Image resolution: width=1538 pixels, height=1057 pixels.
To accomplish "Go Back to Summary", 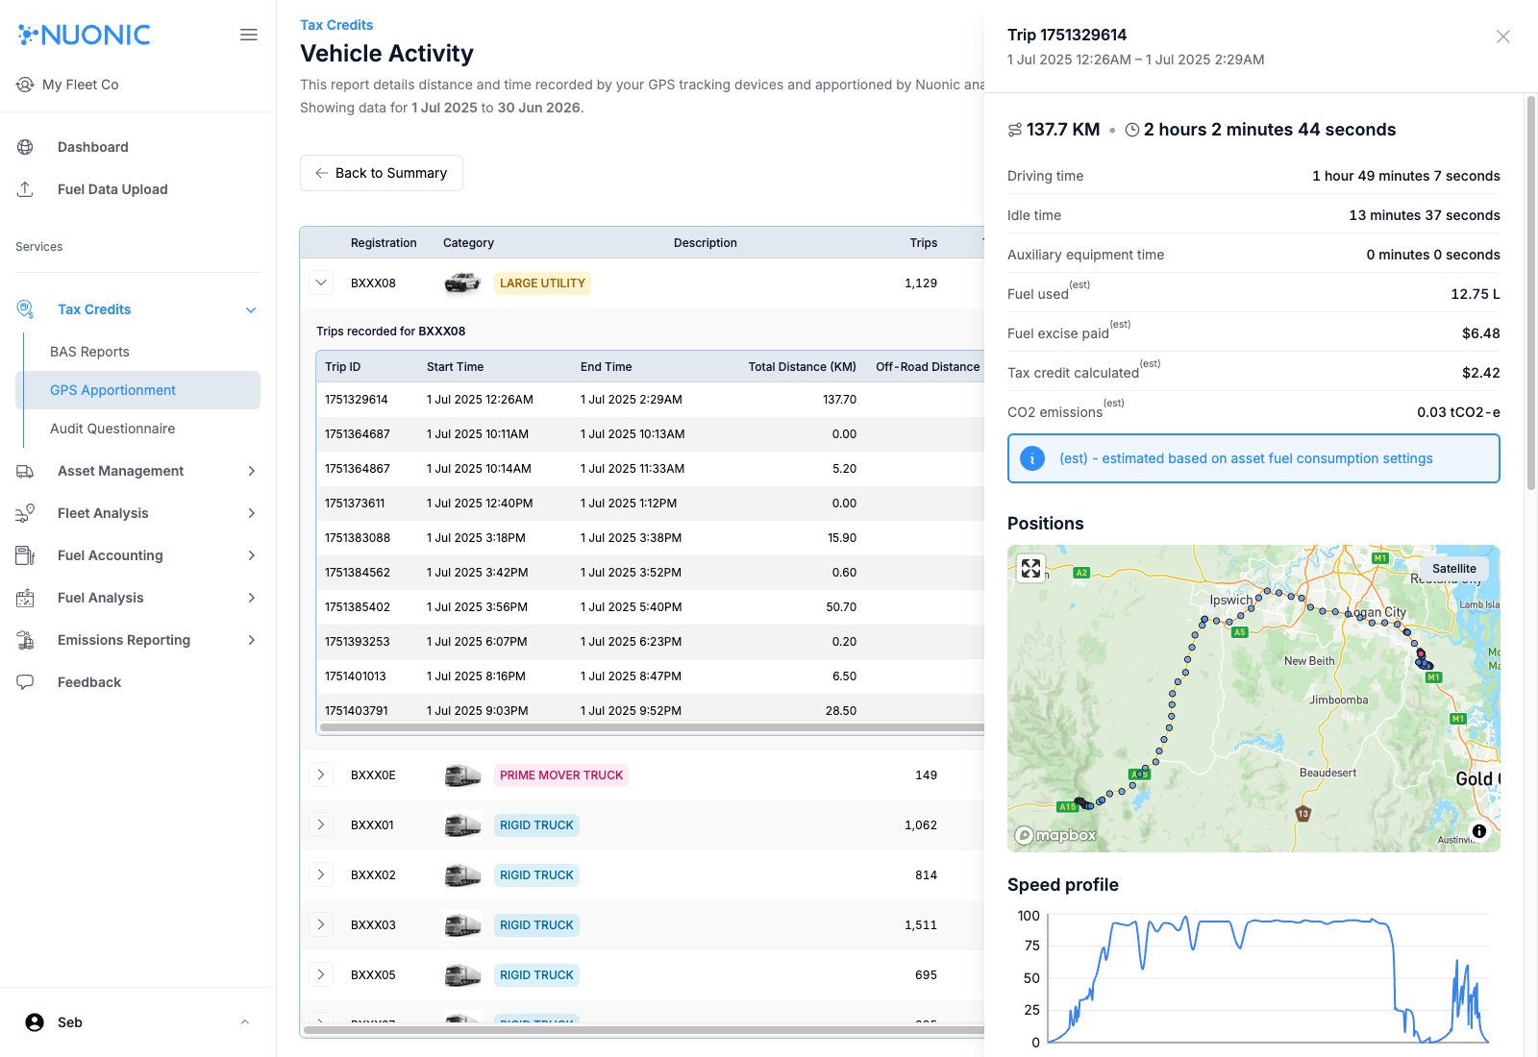I will tap(382, 173).
